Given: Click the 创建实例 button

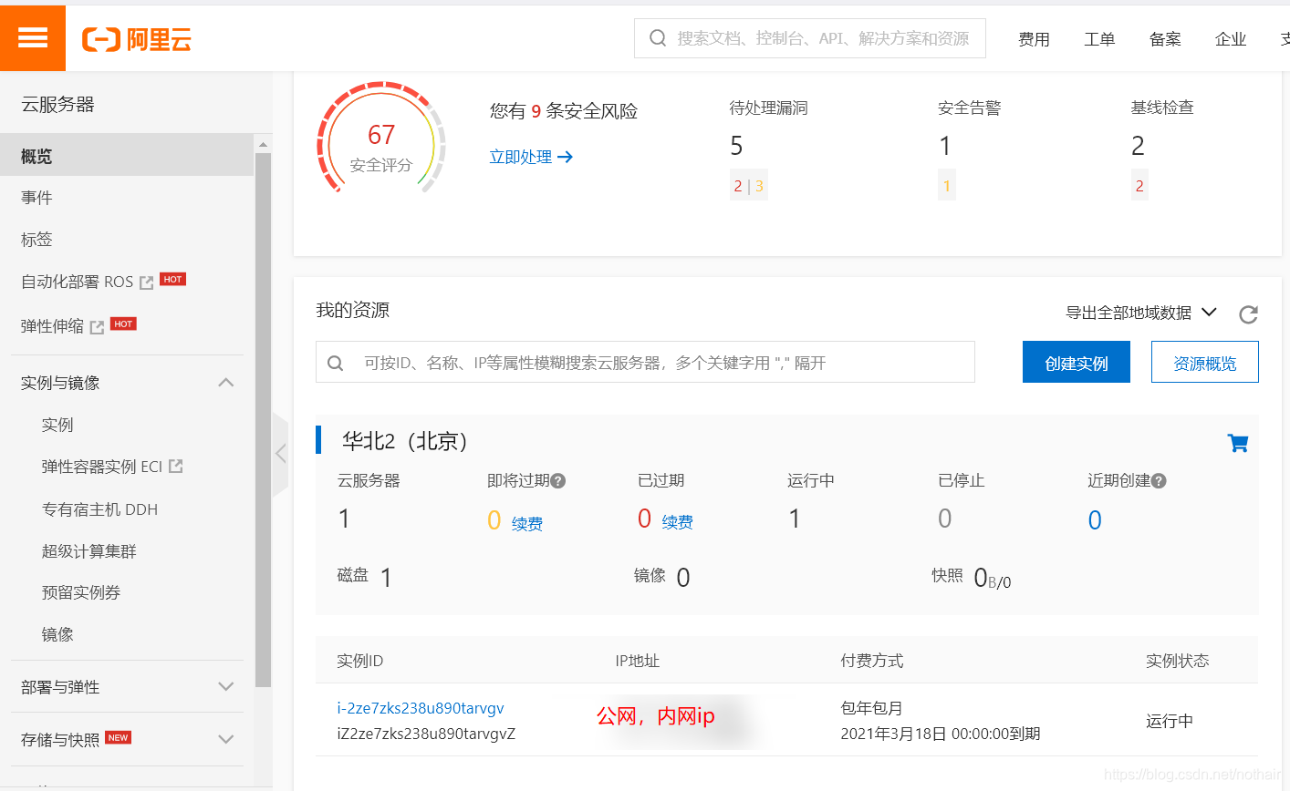Looking at the screenshot, I should 1077,362.
